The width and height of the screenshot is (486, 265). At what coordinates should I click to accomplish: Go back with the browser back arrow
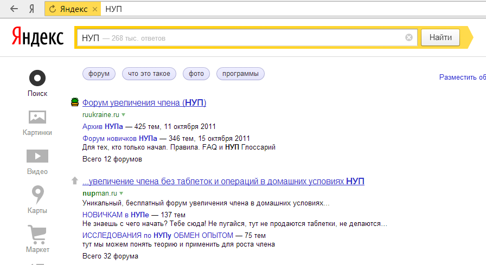tap(14, 9)
